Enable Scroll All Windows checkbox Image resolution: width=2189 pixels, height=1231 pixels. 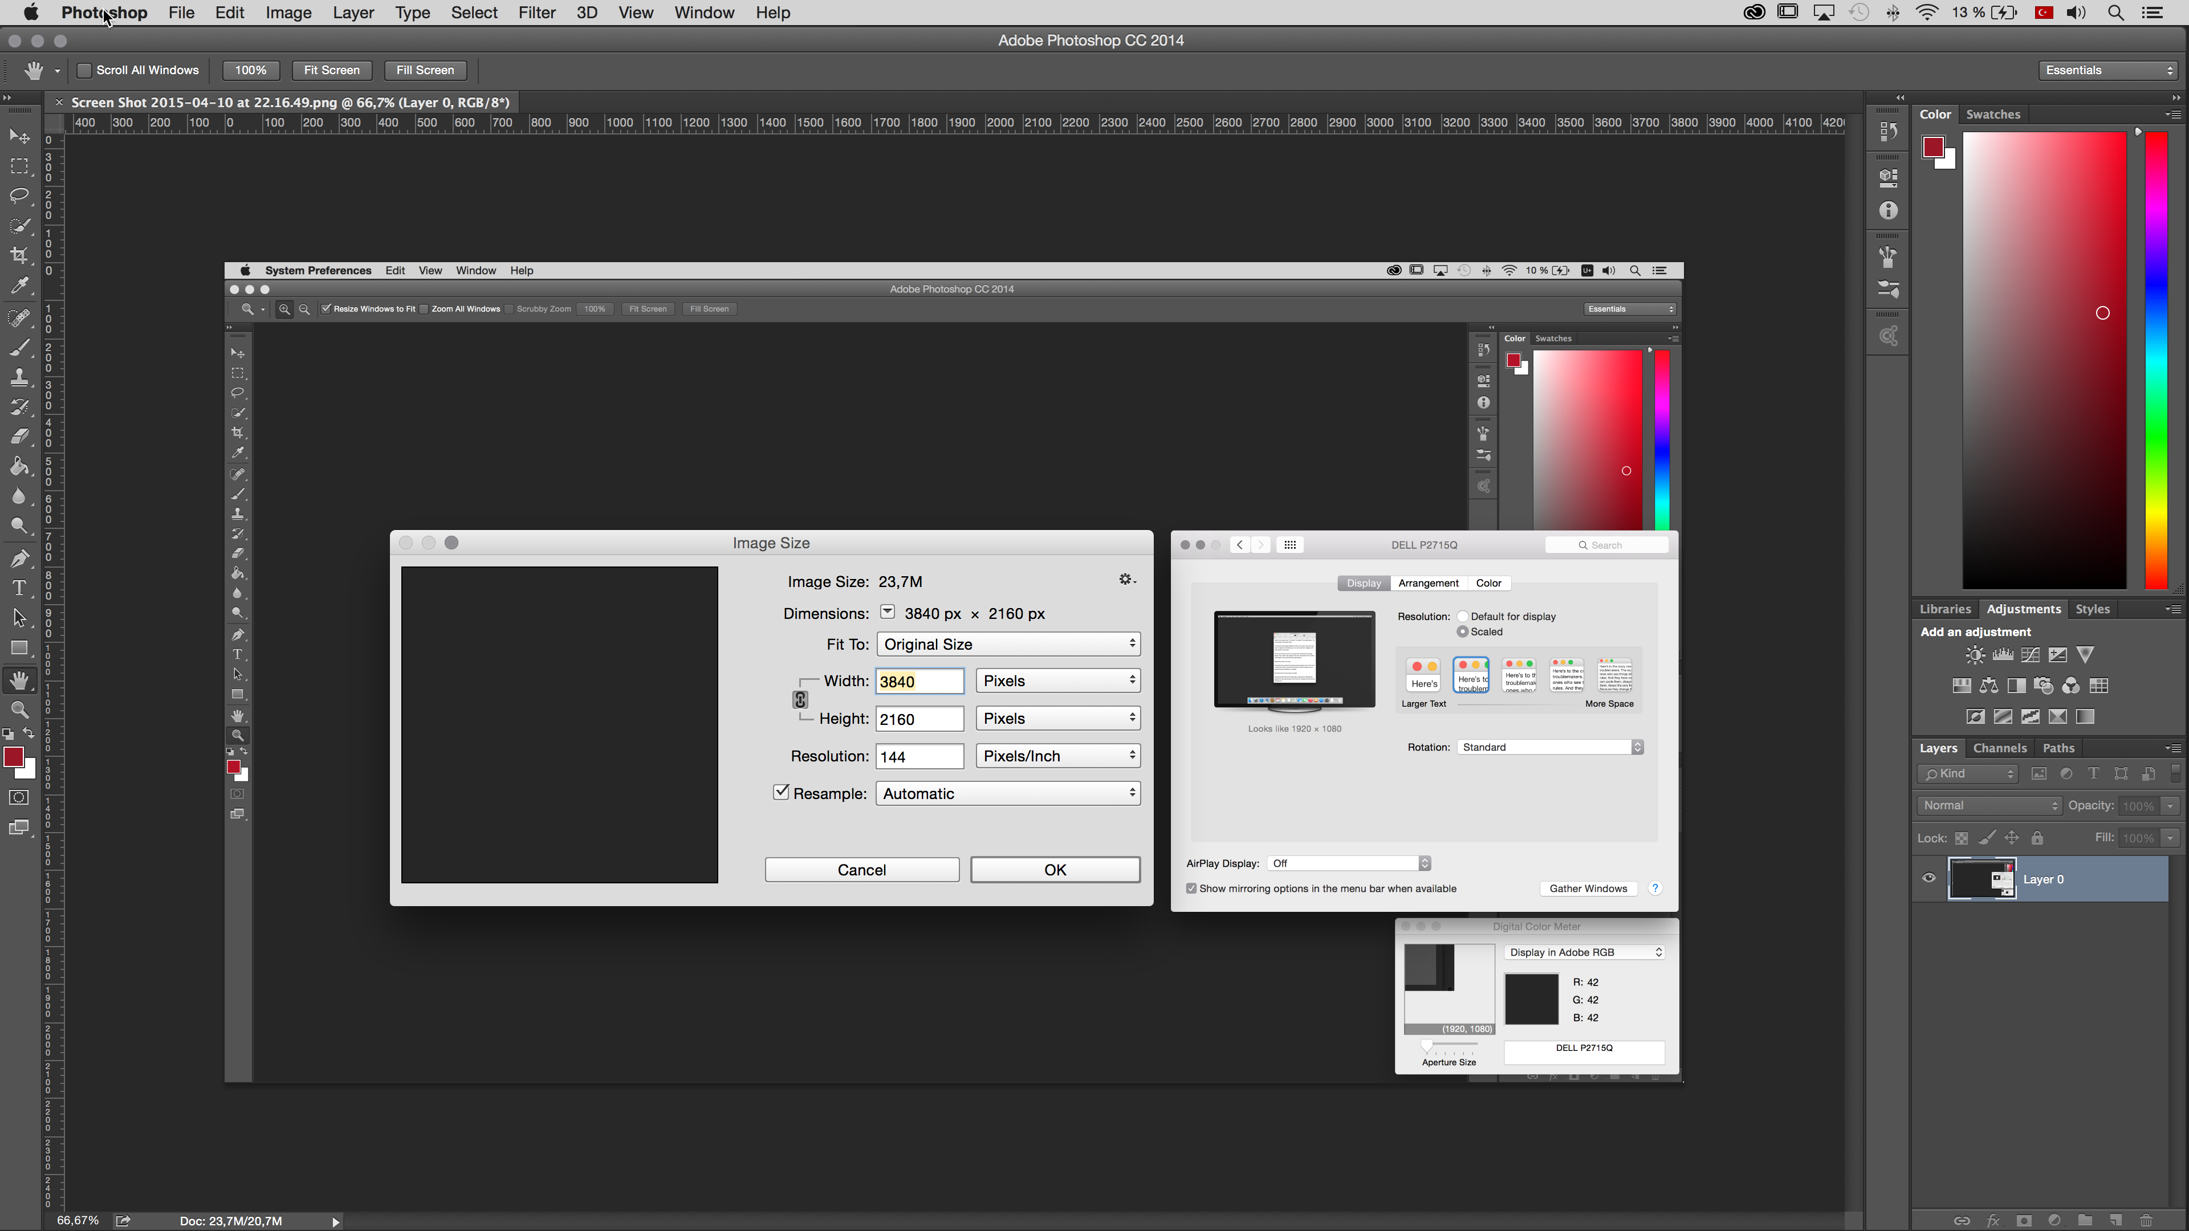85,71
